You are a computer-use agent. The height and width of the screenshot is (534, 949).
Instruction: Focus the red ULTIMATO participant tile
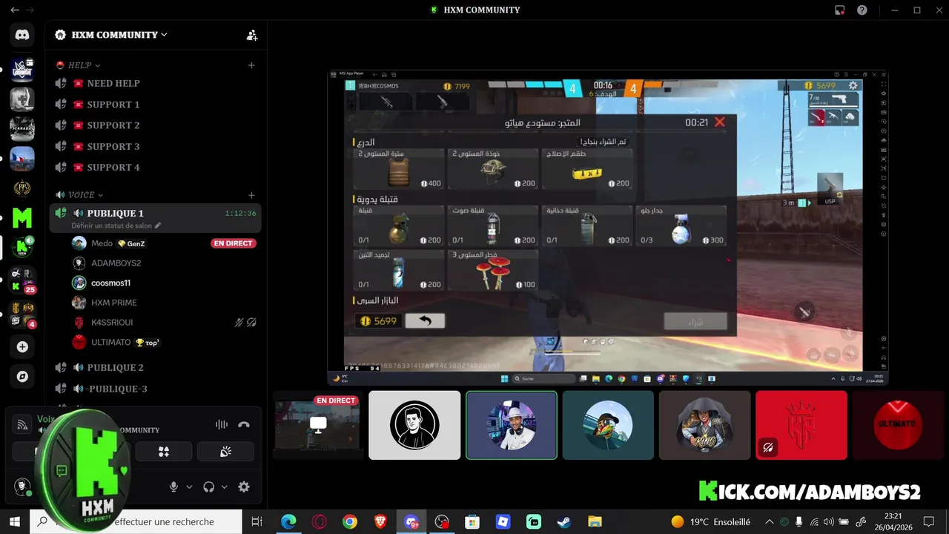[x=898, y=425]
